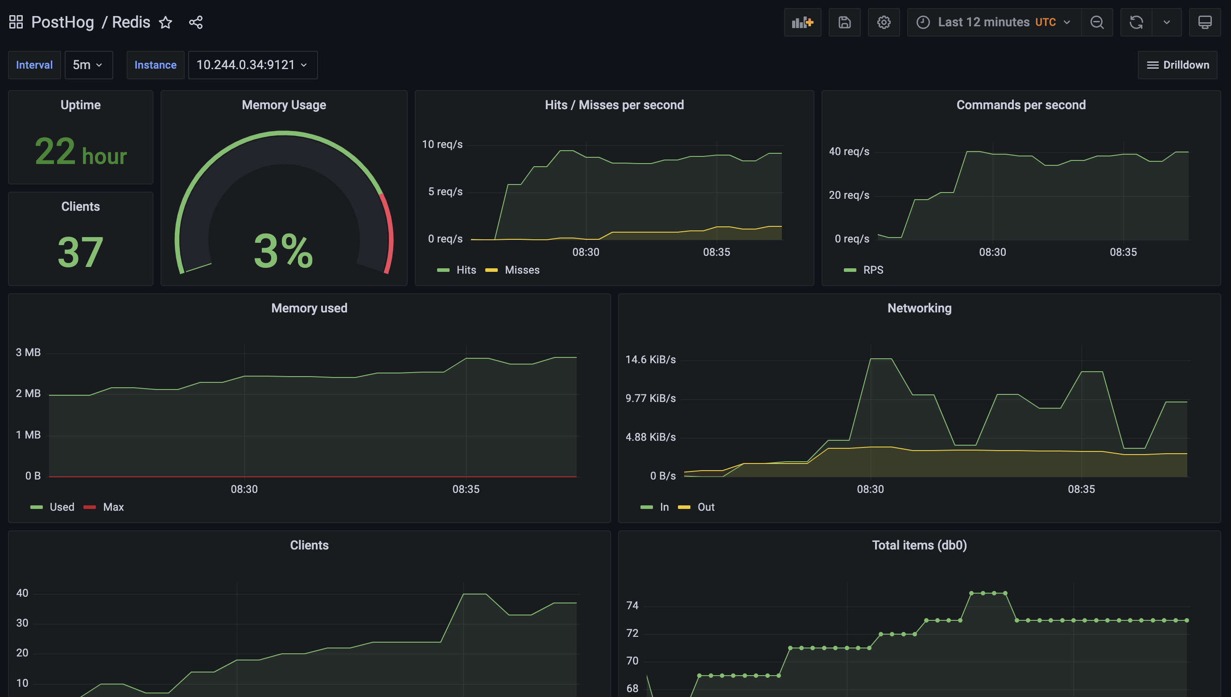Image resolution: width=1231 pixels, height=697 pixels.
Task: Open dashboard settings gear
Action: pos(884,22)
